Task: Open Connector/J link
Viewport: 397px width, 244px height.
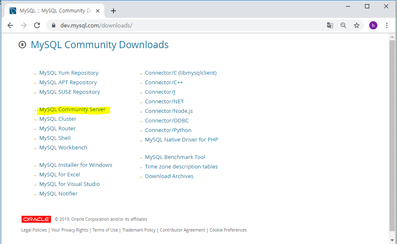Action: point(160,92)
